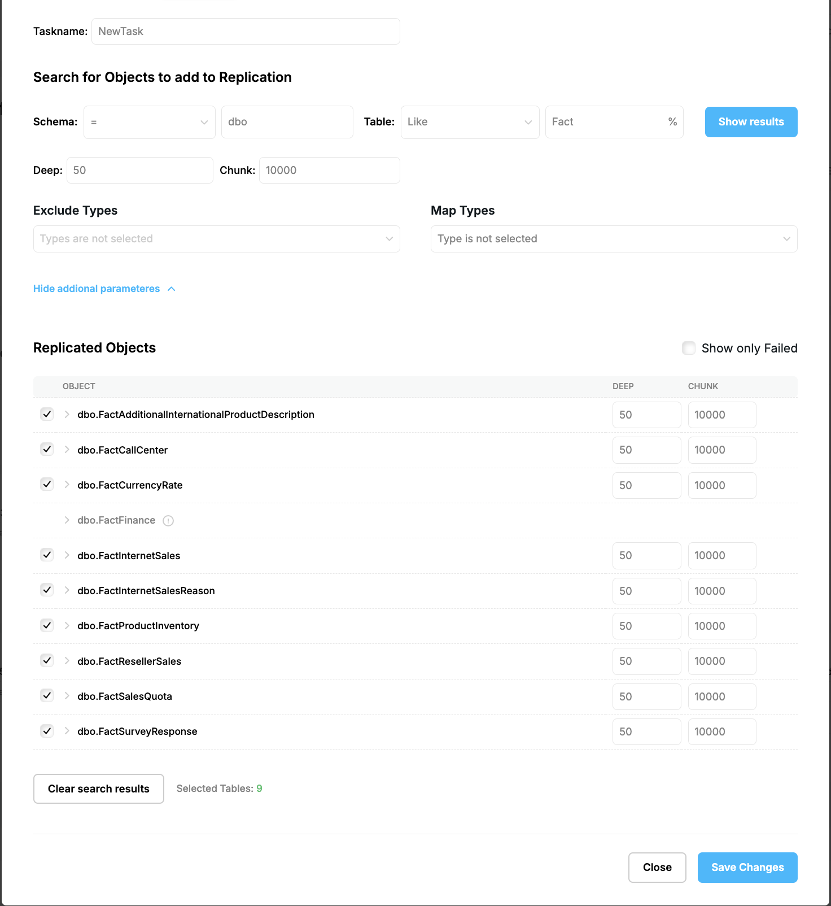831x906 pixels.
Task: Uncheck the dbo.FactInternetSalesReason checkbox
Action: (47, 590)
